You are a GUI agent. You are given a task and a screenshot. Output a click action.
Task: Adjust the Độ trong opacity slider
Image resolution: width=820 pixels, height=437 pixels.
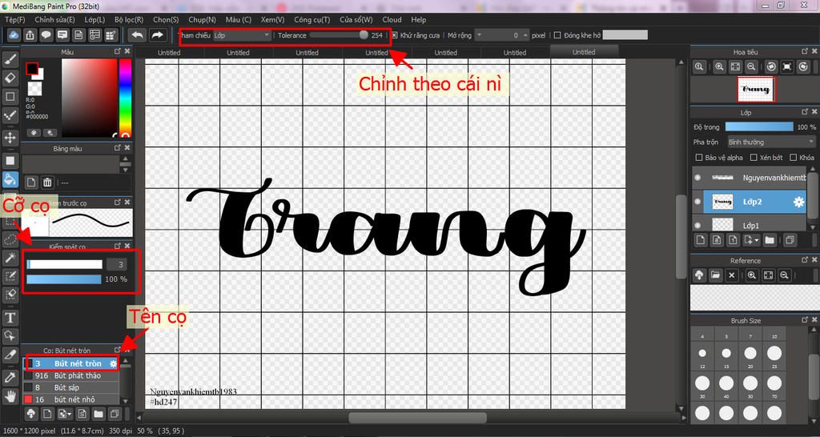pyautogui.click(x=759, y=126)
